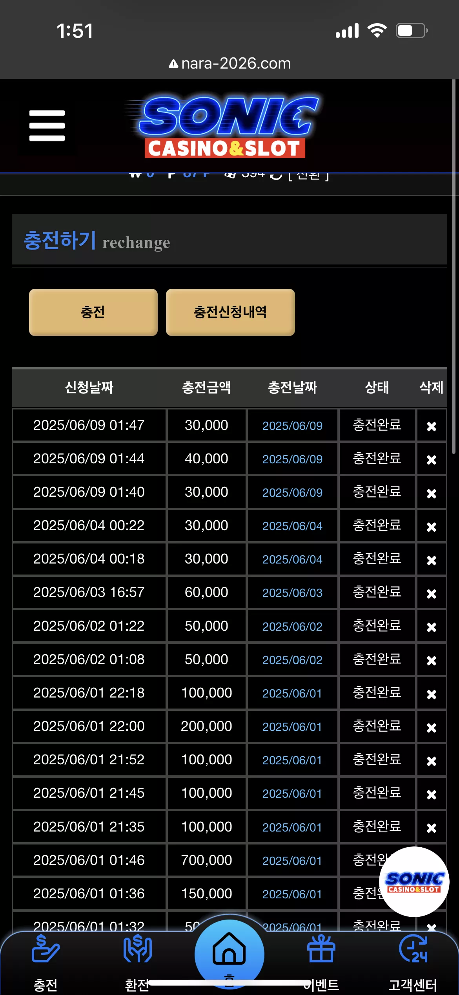459x995 pixels.
Task: Delete the 2025/06/03 16:57 row
Action: (x=432, y=593)
